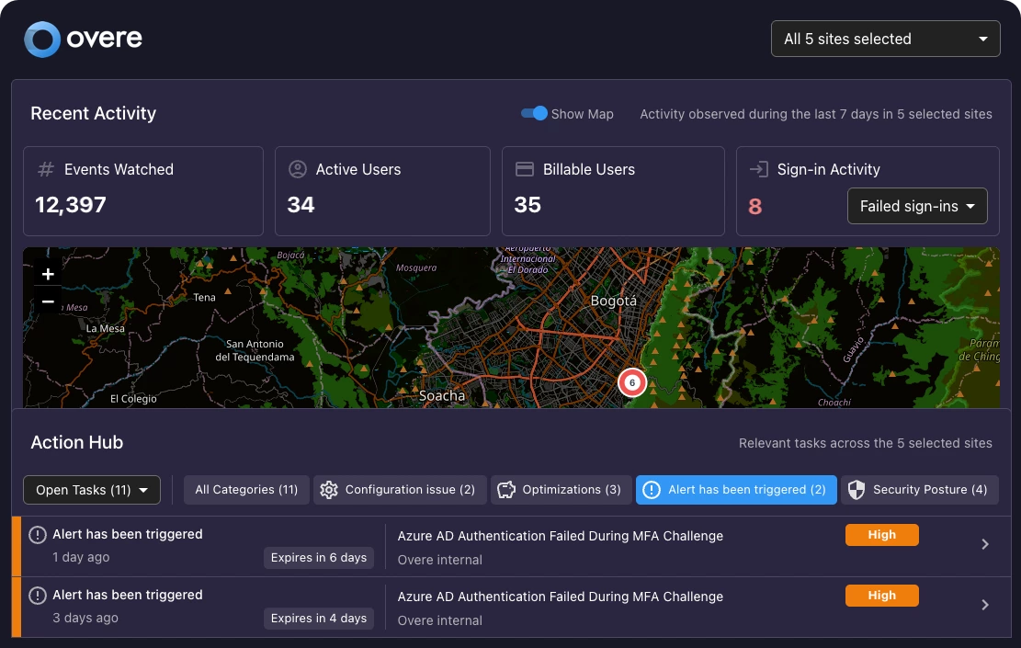This screenshot has width=1021, height=648.
Task: Expand the task expiring in 6 days
Action: 984,544
